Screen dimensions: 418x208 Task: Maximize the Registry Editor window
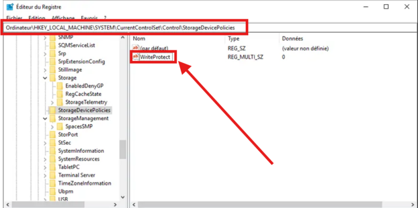[x=386, y=7]
